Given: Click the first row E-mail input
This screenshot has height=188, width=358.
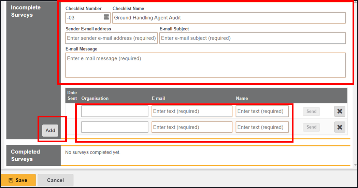Looking at the screenshot, I should point(192,111).
